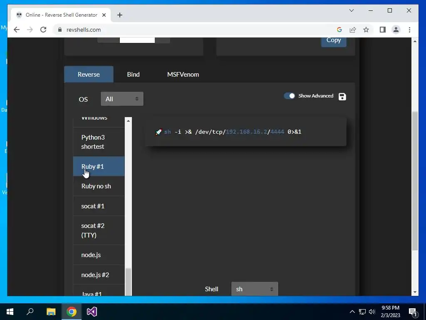Click the OS label text

coord(83,99)
